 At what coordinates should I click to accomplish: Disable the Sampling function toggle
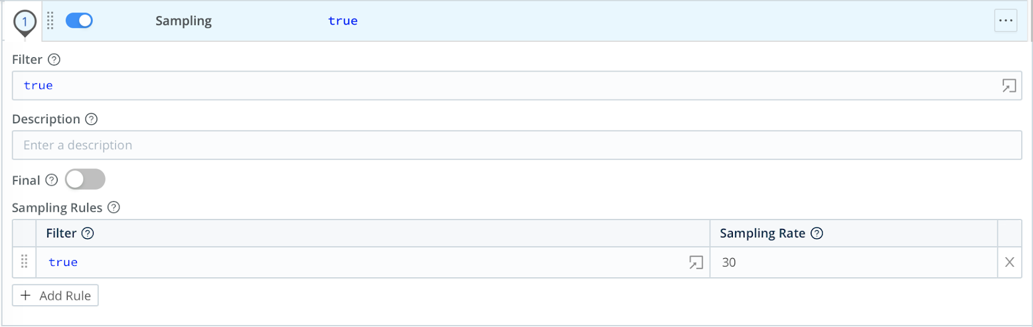coord(79,21)
